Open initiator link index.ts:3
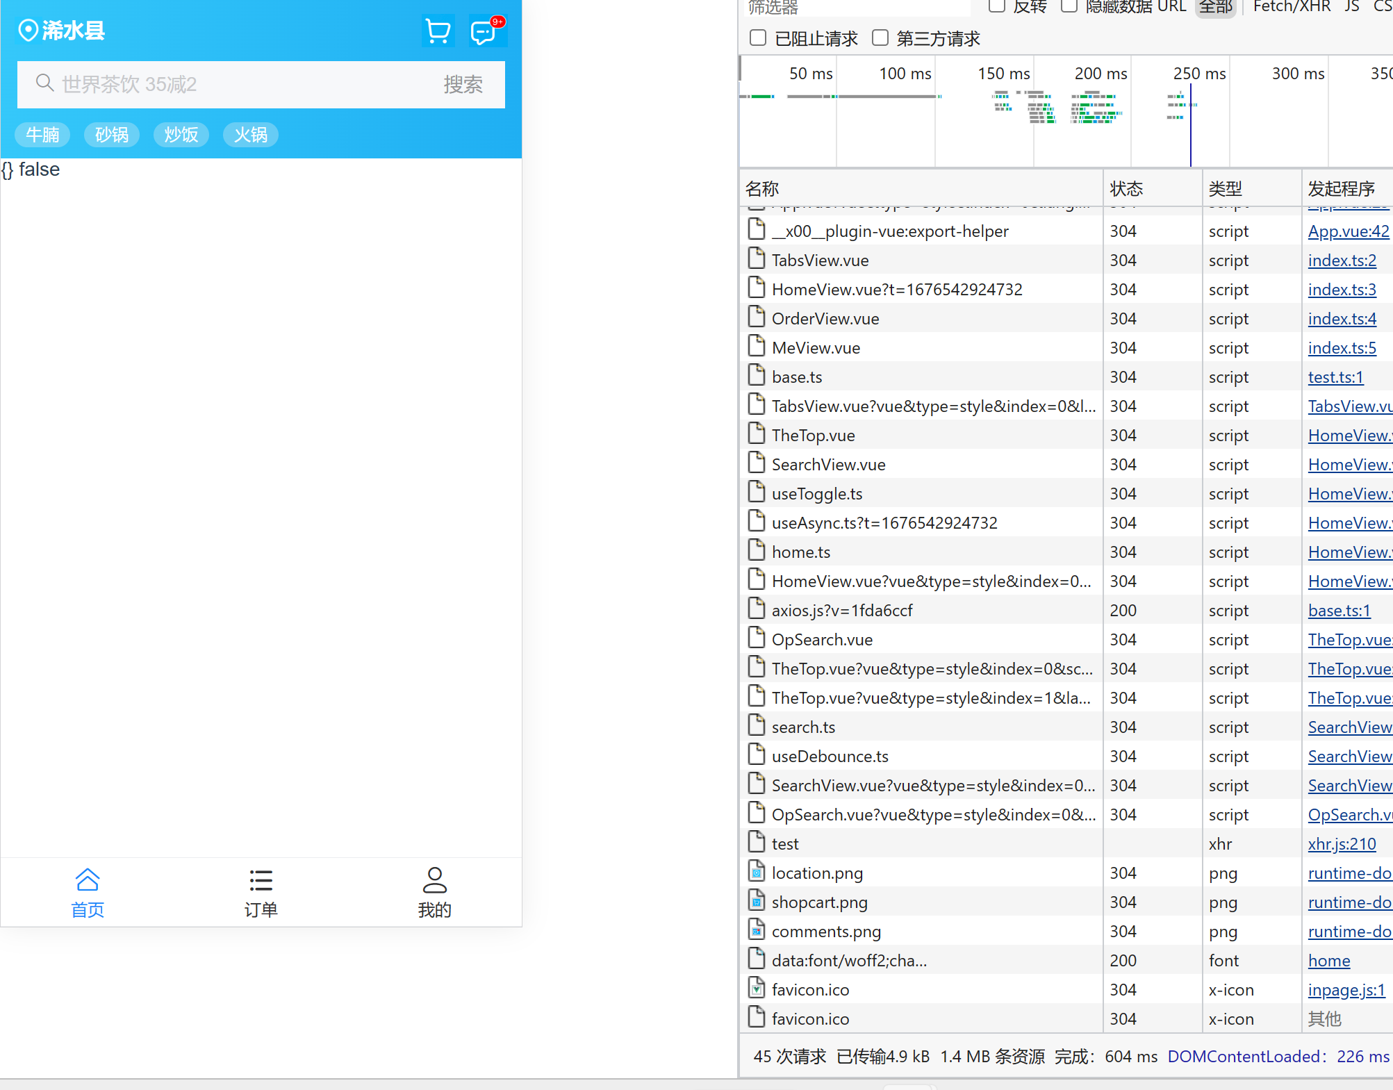The image size is (1393, 1090). tap(1342, 290)
